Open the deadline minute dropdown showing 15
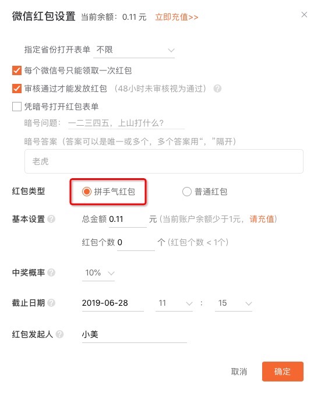Image resolution: width=321 pixels, height=396 pixels. (234, 303)
